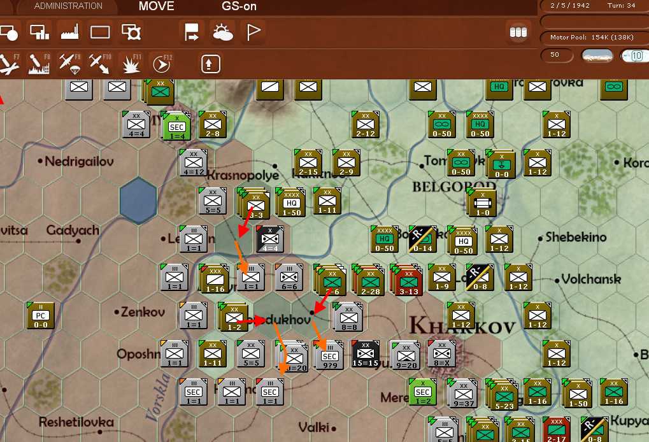Select the 1-2 infantry stack
The height and width of the screenshot is (442, 649).
(x=234, y=317)
